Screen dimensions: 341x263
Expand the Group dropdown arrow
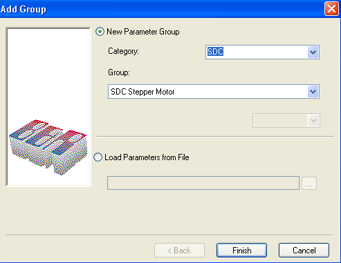(x=313, y=92)
